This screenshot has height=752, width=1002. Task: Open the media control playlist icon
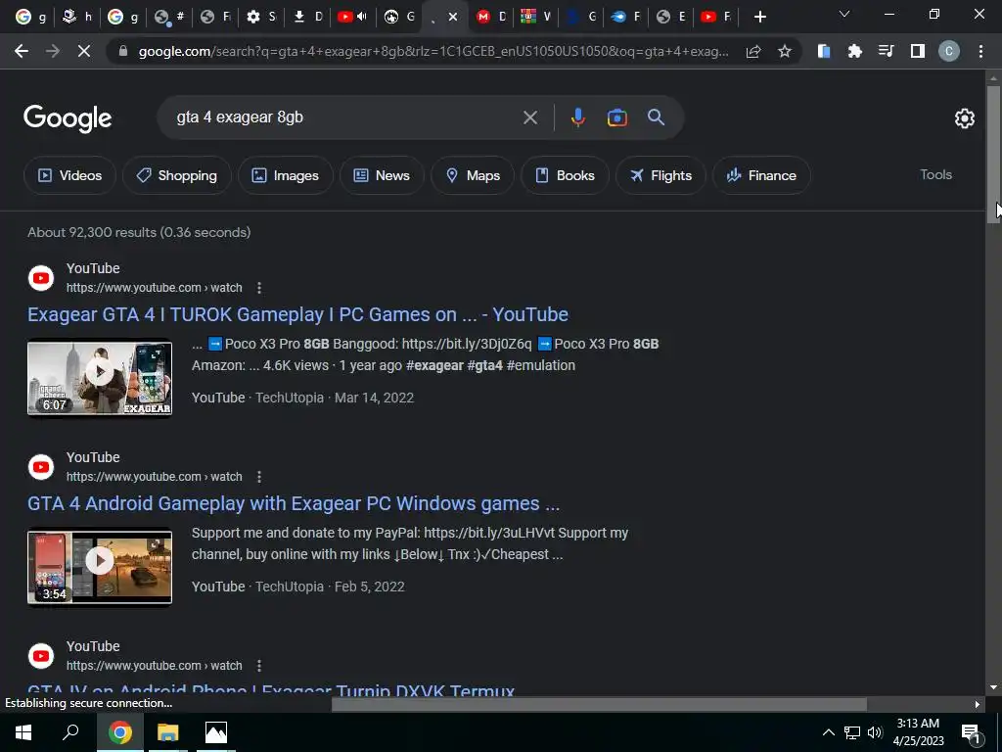886,51
